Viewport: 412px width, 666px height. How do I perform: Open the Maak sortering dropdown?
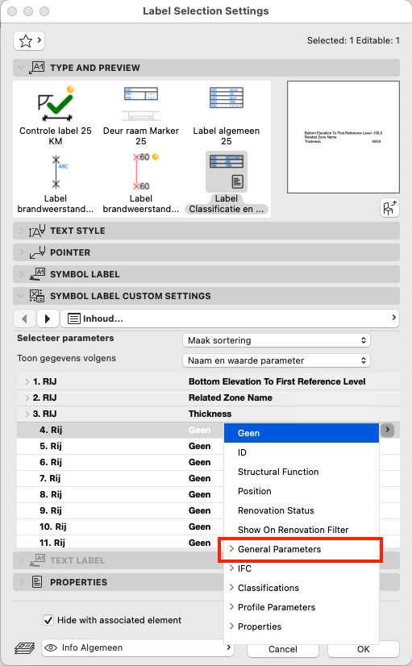coord(277,340)
